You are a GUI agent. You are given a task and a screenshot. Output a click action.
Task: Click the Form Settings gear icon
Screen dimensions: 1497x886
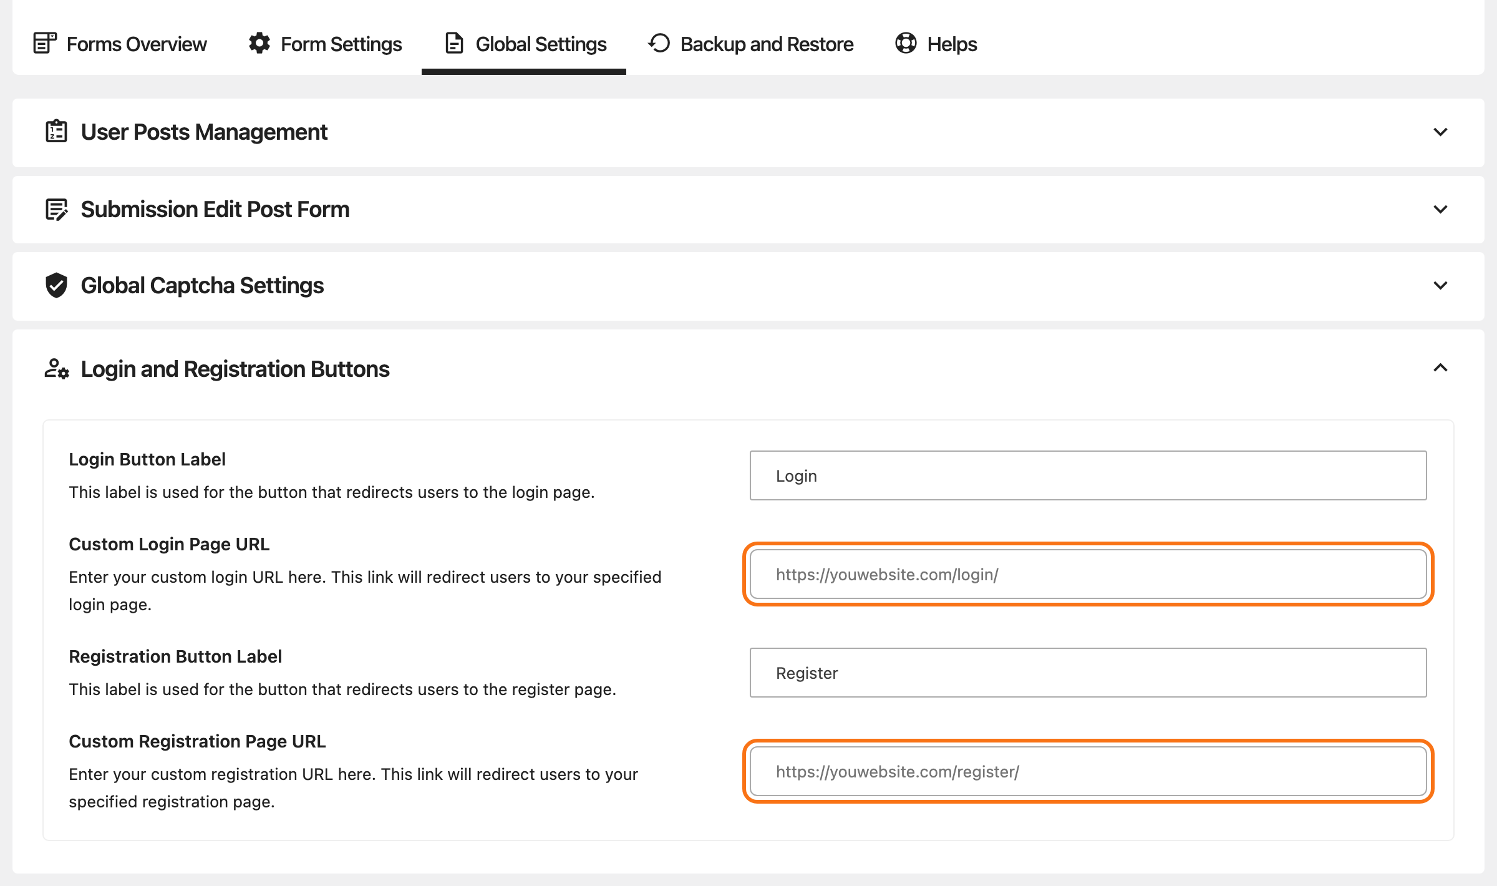pos(259,43)
